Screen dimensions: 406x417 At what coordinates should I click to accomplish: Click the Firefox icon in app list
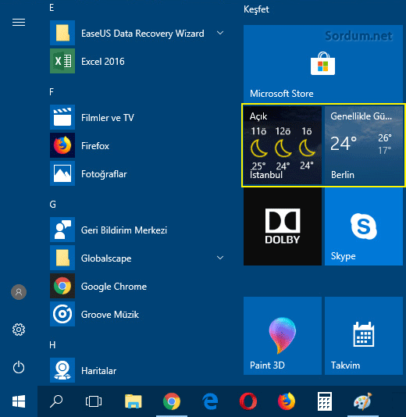[x=62, y=145]
